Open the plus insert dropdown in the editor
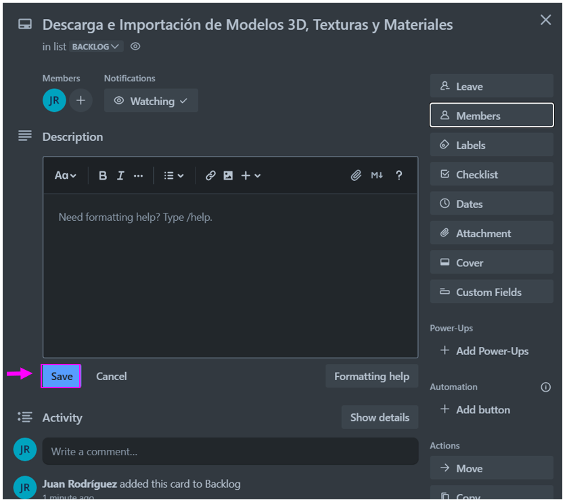Image resolution: width=565 pixels, height=500 pixels. (x=250, y=175)
